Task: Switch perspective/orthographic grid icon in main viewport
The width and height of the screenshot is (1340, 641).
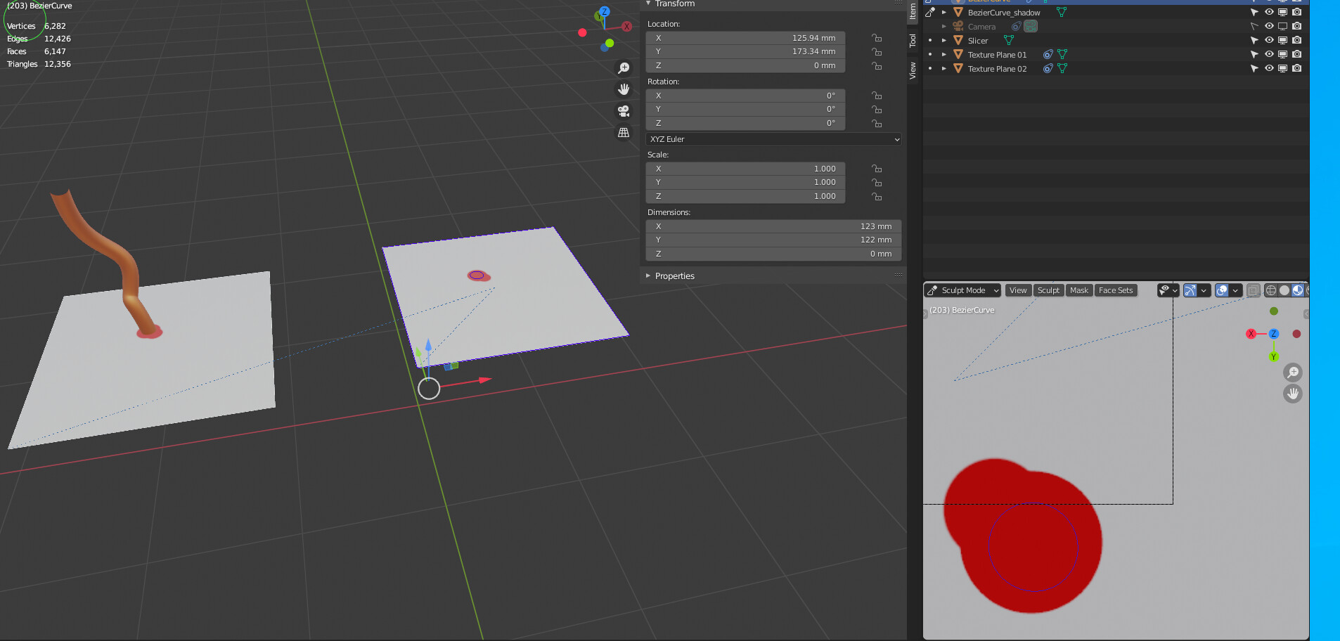Action: pyautogui.click(x=624, y=132)
